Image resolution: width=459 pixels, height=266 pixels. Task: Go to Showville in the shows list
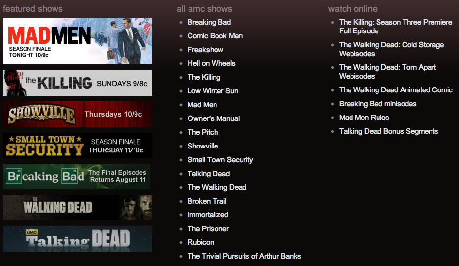click(203, 146)
